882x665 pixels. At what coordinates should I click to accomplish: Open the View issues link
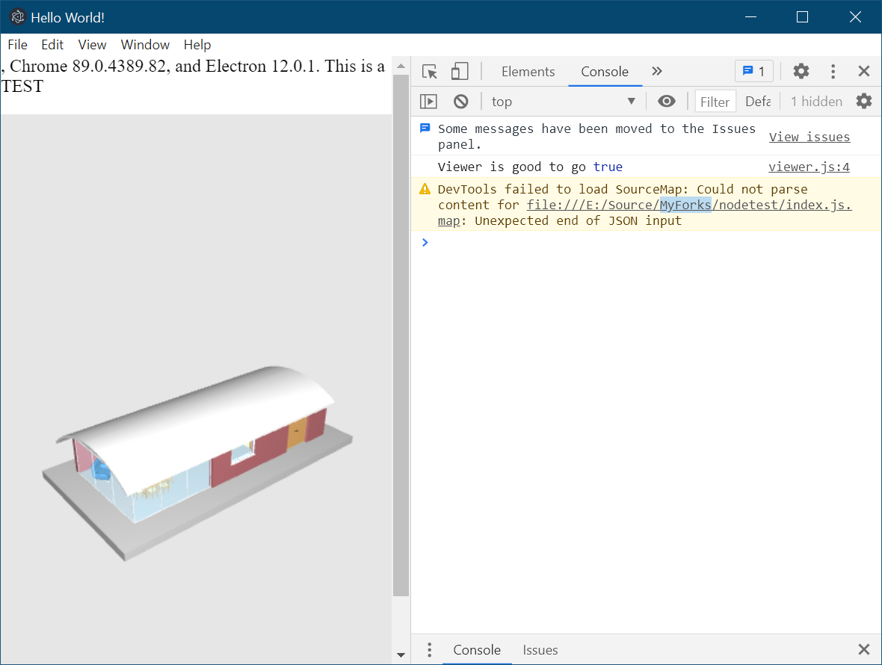coord(809,137)
